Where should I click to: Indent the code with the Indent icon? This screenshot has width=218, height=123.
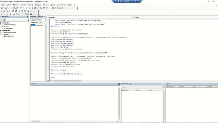(13, 11)
